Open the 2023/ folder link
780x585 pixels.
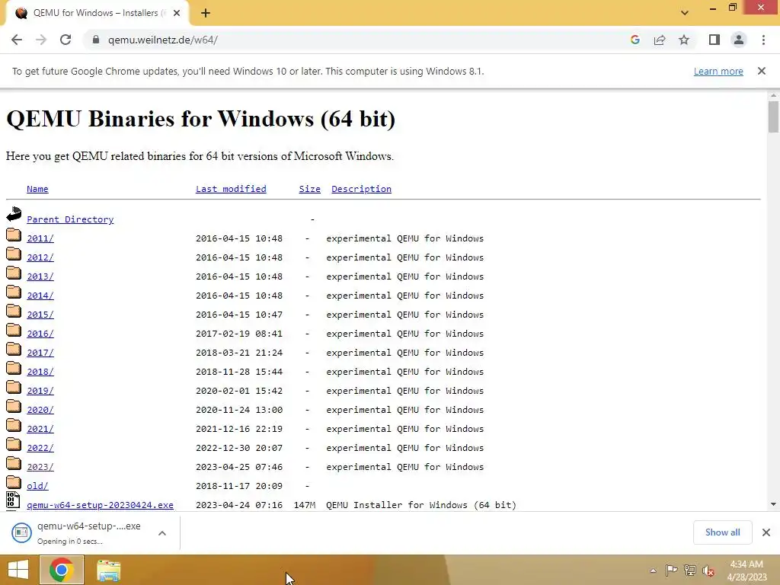[x=40, y=467]
